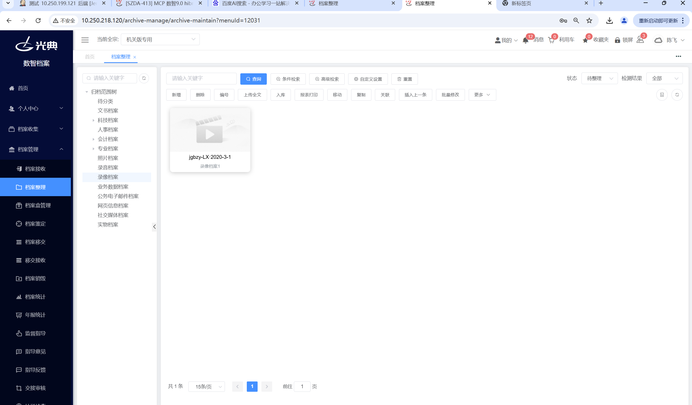The image size is (692, 405).
Task: Switch to browser tab SZDA-413 MCP
Action: click(159, 4)
